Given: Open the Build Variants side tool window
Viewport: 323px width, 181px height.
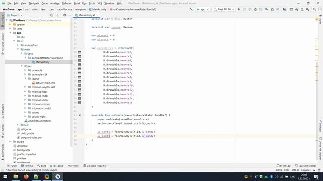Looking at the screenshot, I should [x=3, y=152].
